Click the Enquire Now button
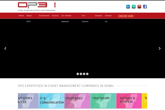 click(x=126, y=16)
